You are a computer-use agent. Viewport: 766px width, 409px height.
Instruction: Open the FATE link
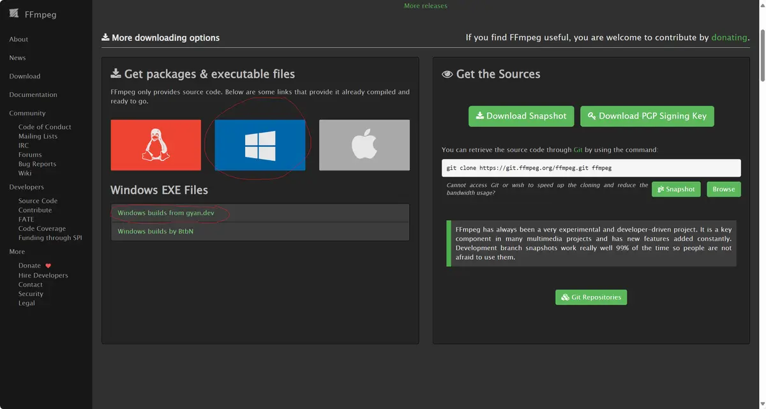(x=26, y=219)
